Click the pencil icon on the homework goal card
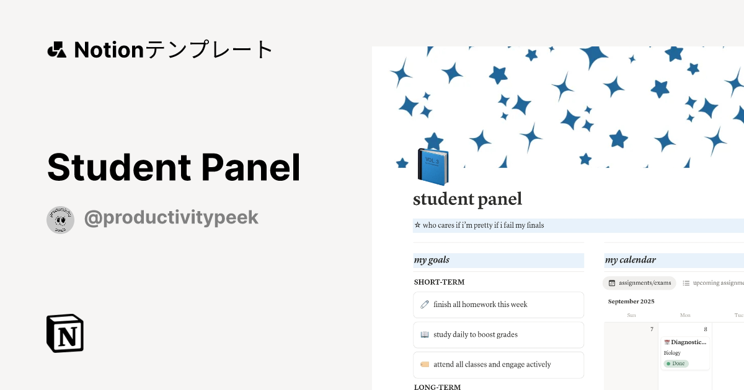Viewport: 744px width, 390px height. tap(425, 304)
